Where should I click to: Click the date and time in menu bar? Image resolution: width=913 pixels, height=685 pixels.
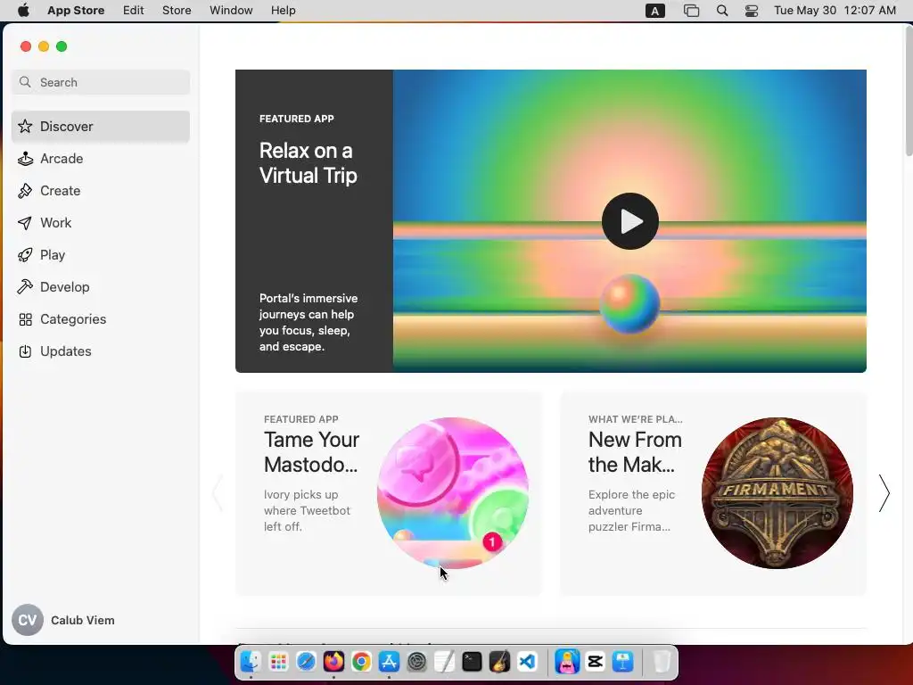[835, 11]
